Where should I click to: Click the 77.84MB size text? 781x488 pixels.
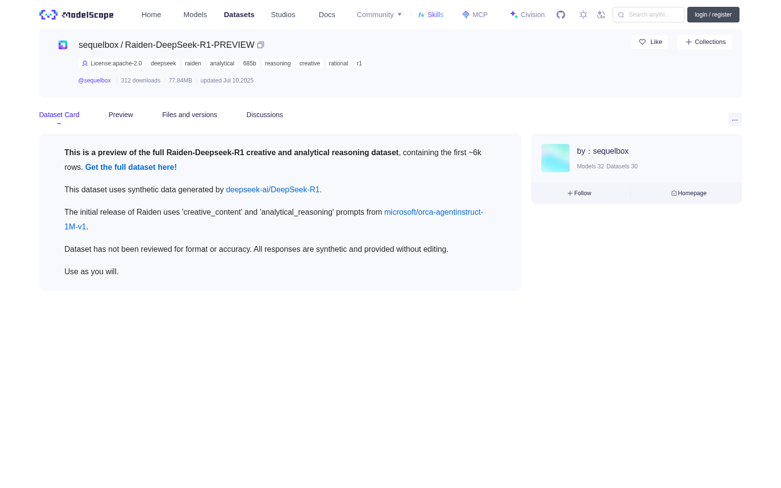pyautogui.click(x=180, y=81)
